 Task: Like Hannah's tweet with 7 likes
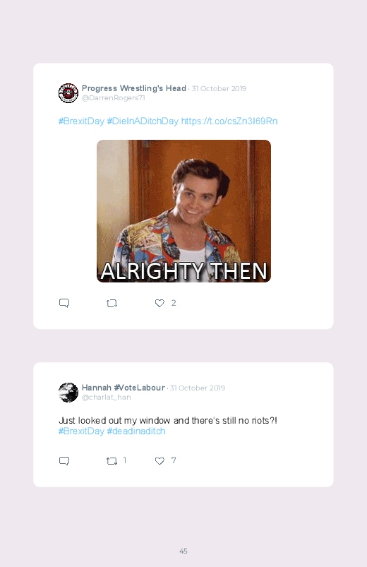[160, 460]
